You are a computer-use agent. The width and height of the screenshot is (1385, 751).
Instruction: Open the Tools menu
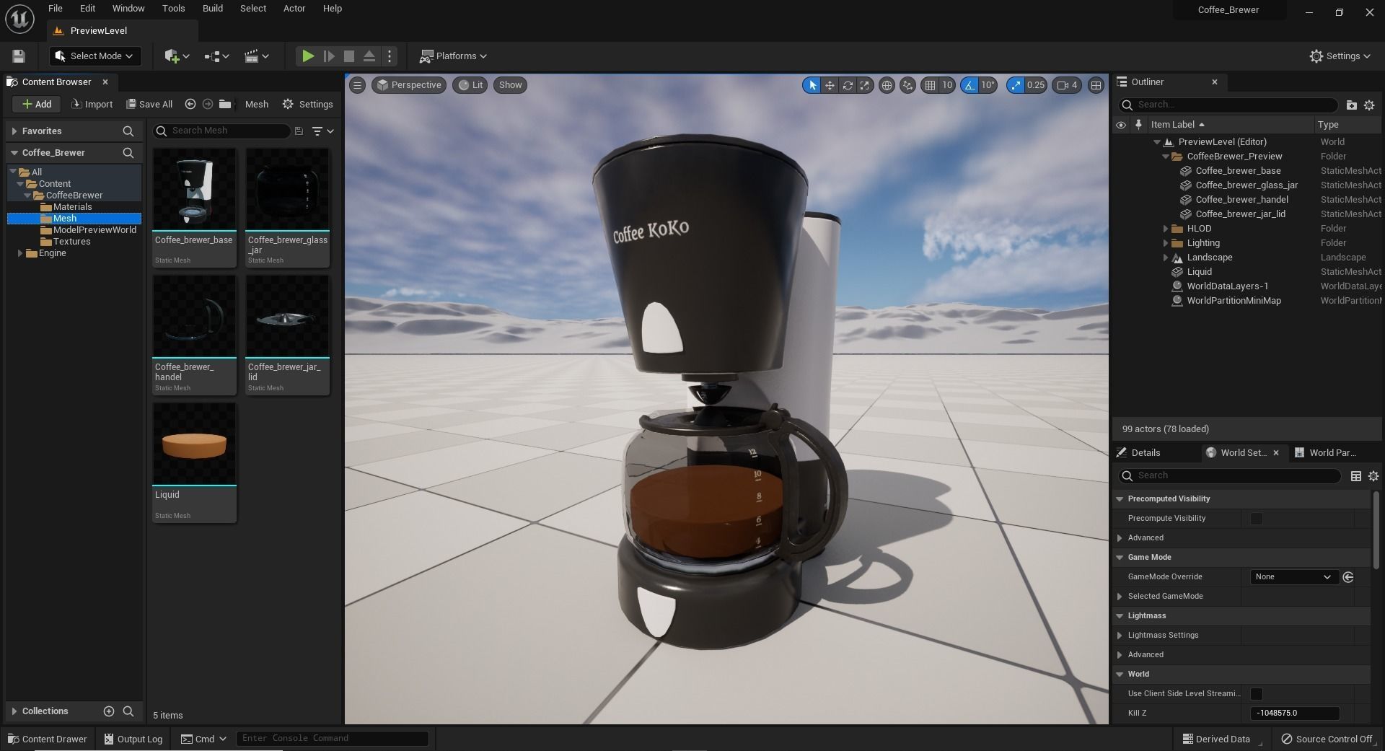[x=173, y=9]
